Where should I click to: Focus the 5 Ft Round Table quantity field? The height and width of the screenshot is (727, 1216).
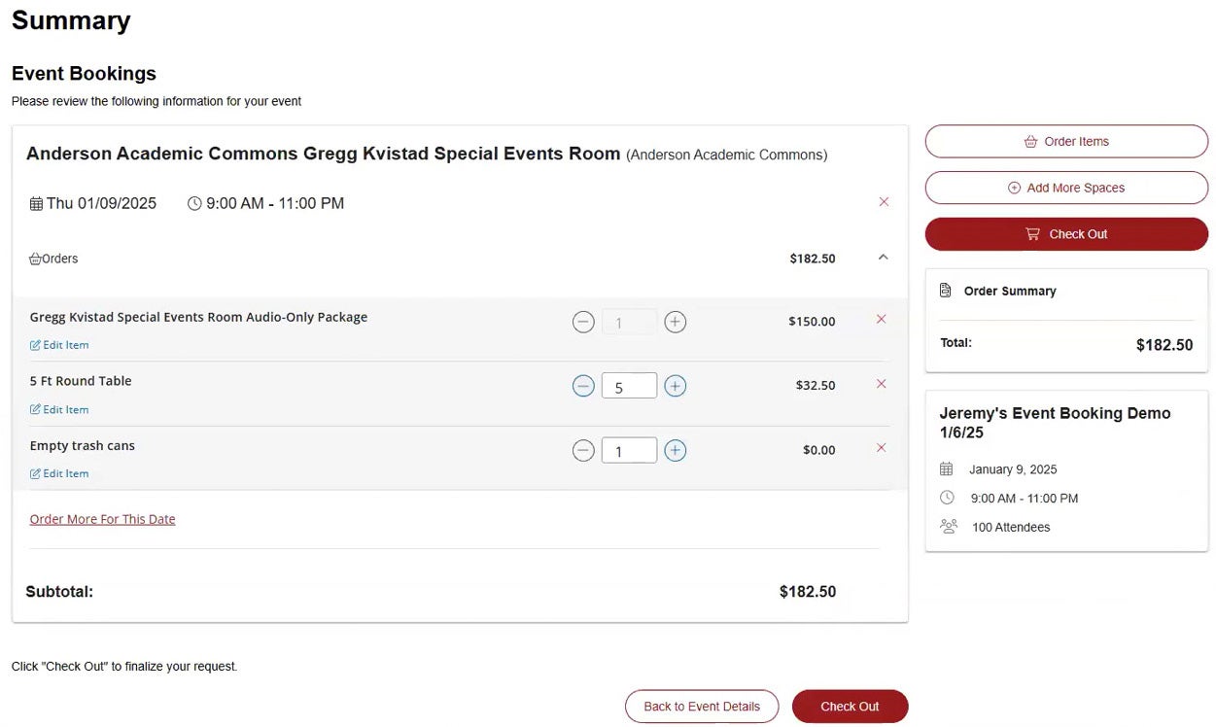pos(629,386)
